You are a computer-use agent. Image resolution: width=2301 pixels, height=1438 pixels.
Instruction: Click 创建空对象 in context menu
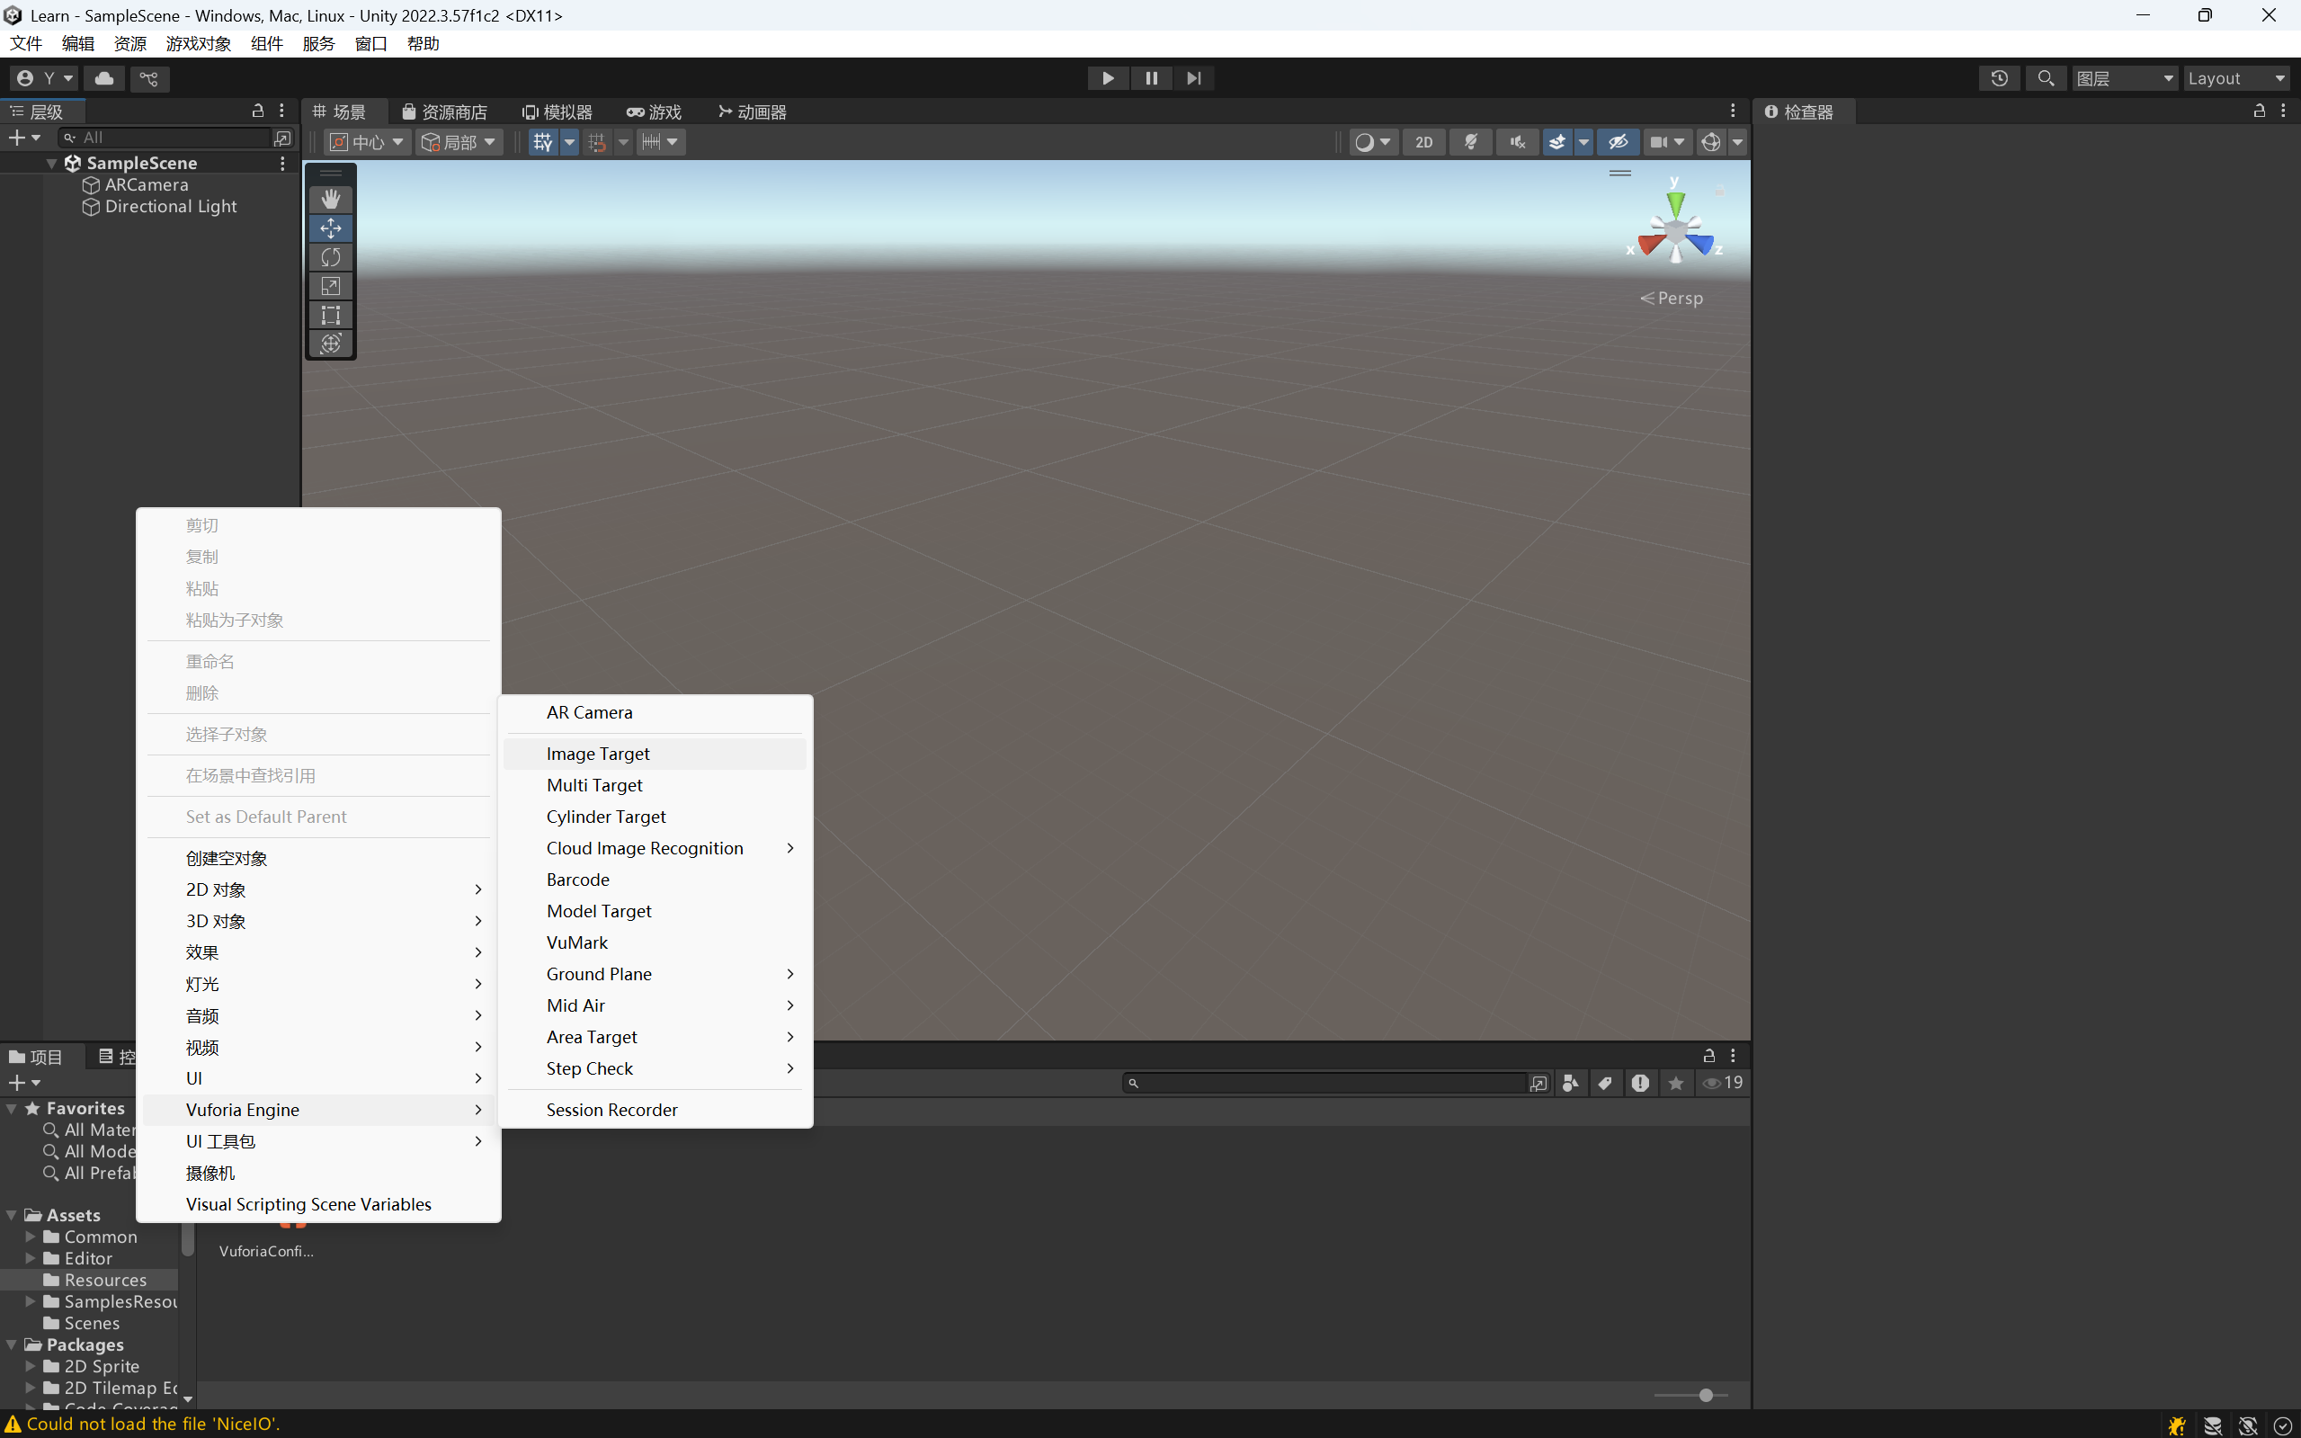coord(227,858)
